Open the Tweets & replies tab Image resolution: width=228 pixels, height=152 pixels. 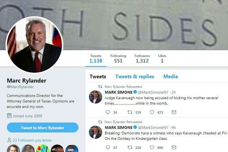(135, 76)
